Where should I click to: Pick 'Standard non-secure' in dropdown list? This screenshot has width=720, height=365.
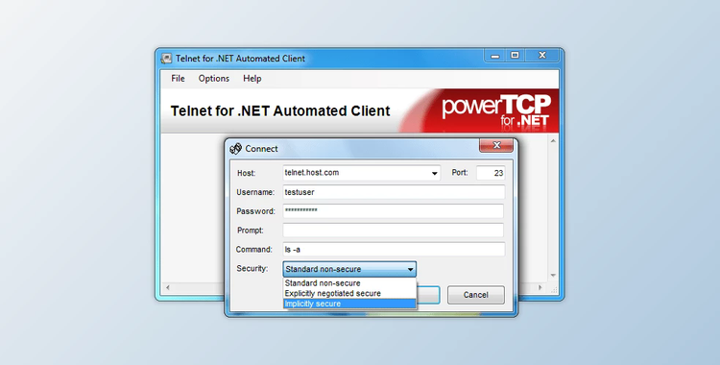[x=349, y=283]
